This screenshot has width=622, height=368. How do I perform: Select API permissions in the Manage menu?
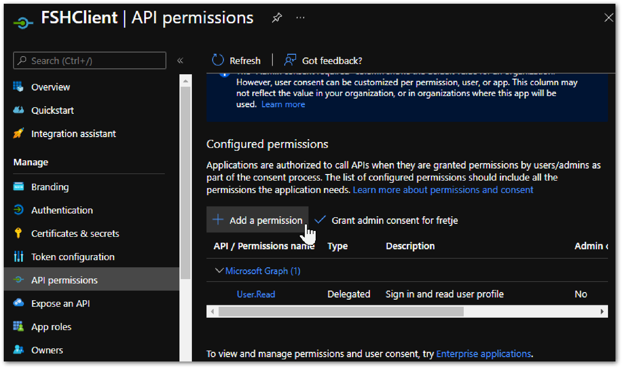64,280
